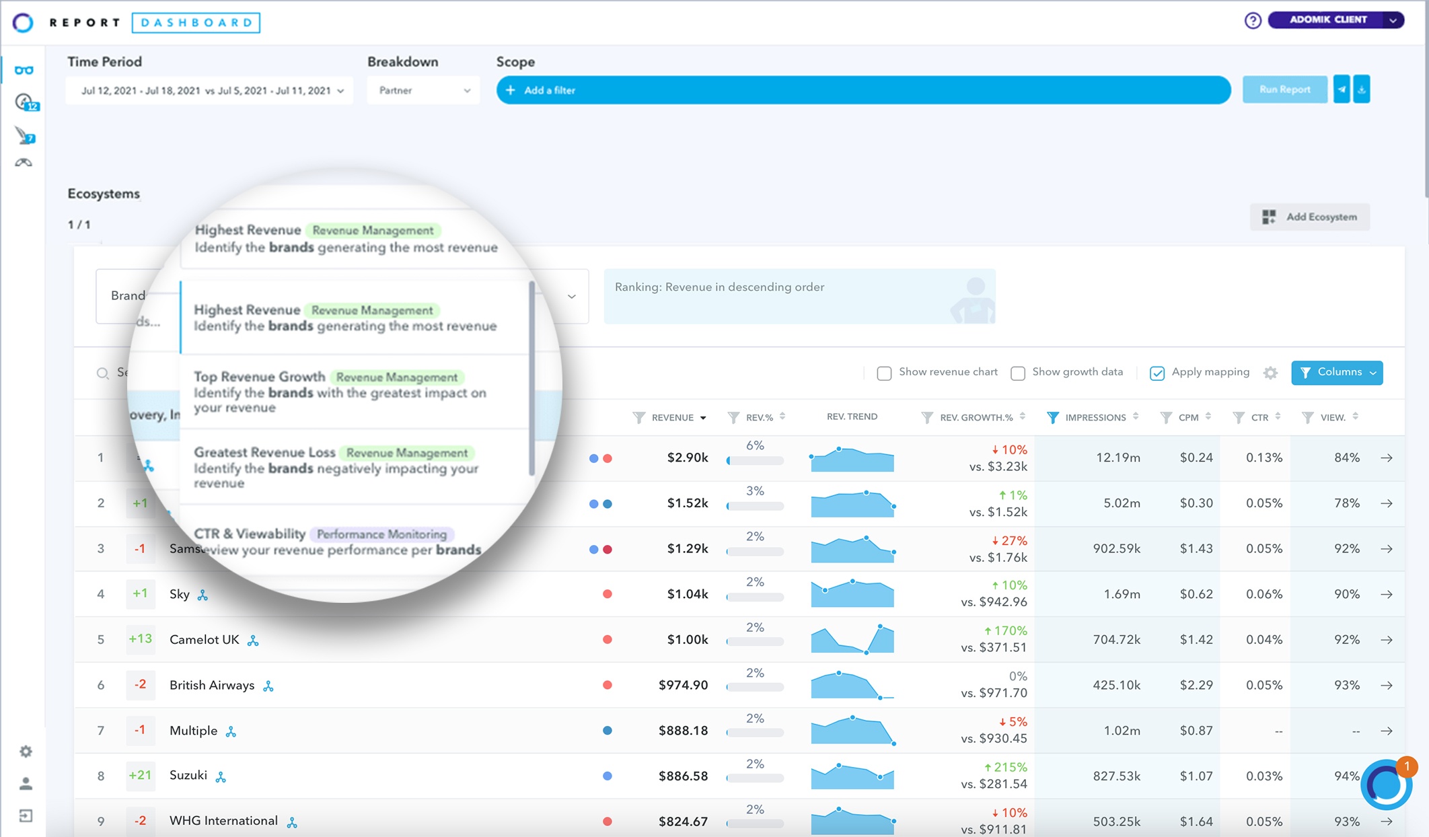
Task: Select Greatest Revenue Loss option
Action: coord(355,467)
